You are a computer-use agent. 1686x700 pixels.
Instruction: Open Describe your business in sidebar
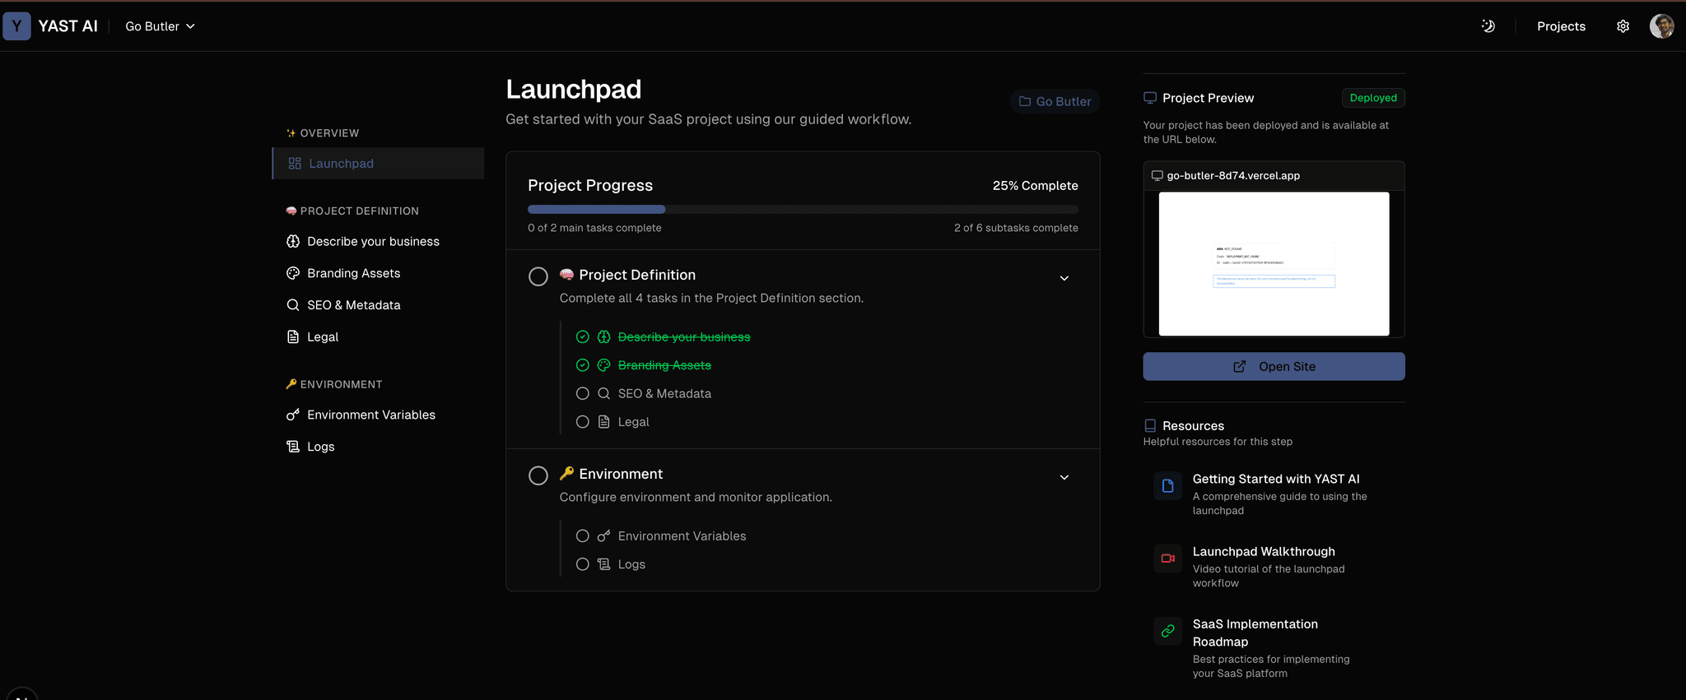379,241
